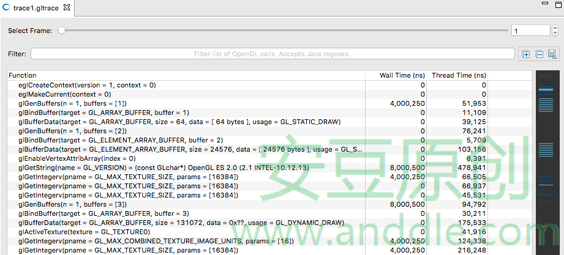Viewport: 564px width, 255px height.
Task: Select glGenBuffers with buffers = [2] row
Action: click(x=269, y=131)
